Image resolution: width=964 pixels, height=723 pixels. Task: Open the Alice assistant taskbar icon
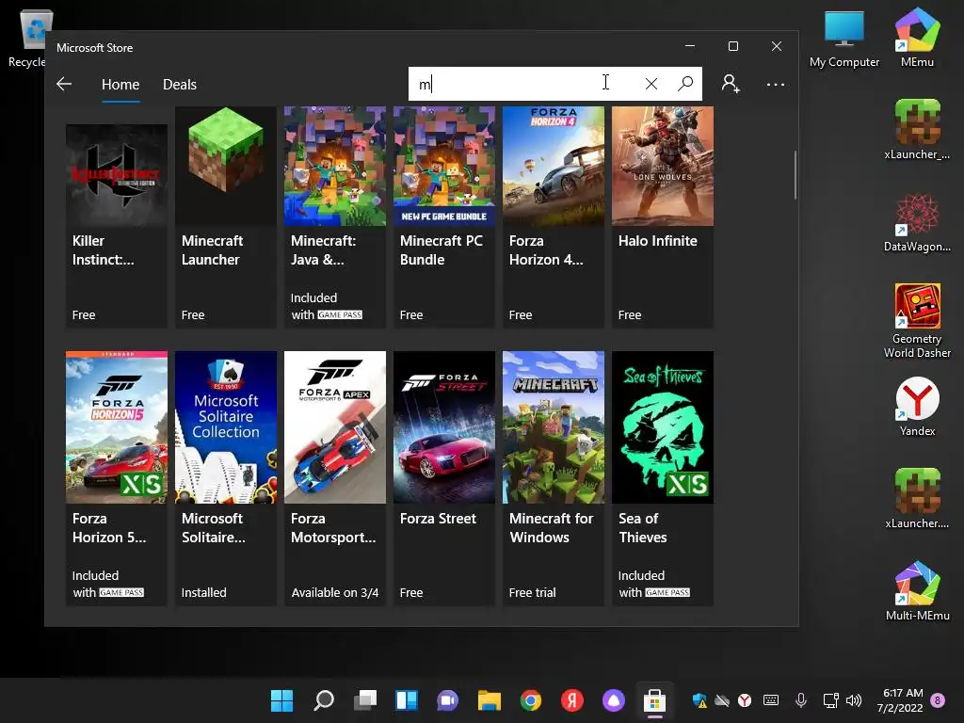tap(614, 700)
